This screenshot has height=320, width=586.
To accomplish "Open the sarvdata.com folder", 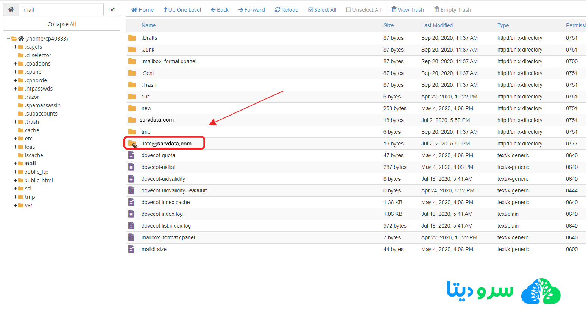I will click(157, 120).
